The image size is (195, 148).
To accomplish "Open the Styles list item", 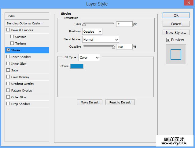I will coord(27,16).
